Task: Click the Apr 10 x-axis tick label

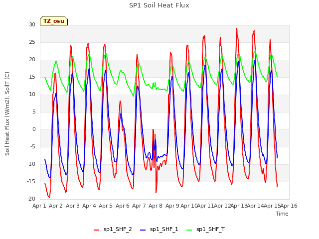Action: [x=189, y=206]
